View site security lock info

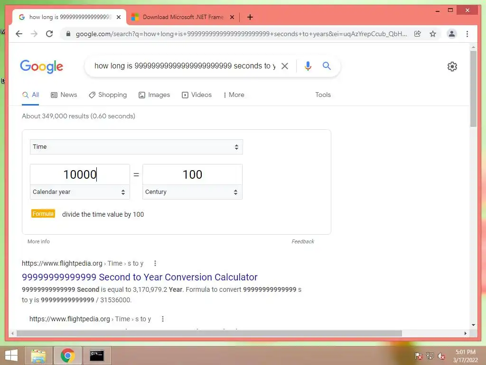pos(68,34)
